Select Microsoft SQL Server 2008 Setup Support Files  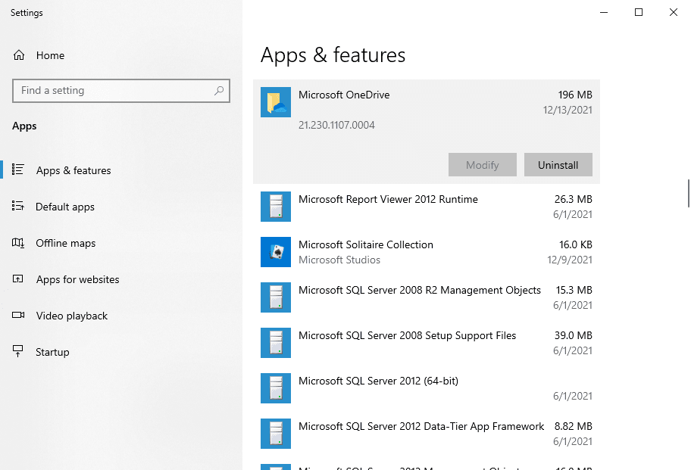(426, 343)
